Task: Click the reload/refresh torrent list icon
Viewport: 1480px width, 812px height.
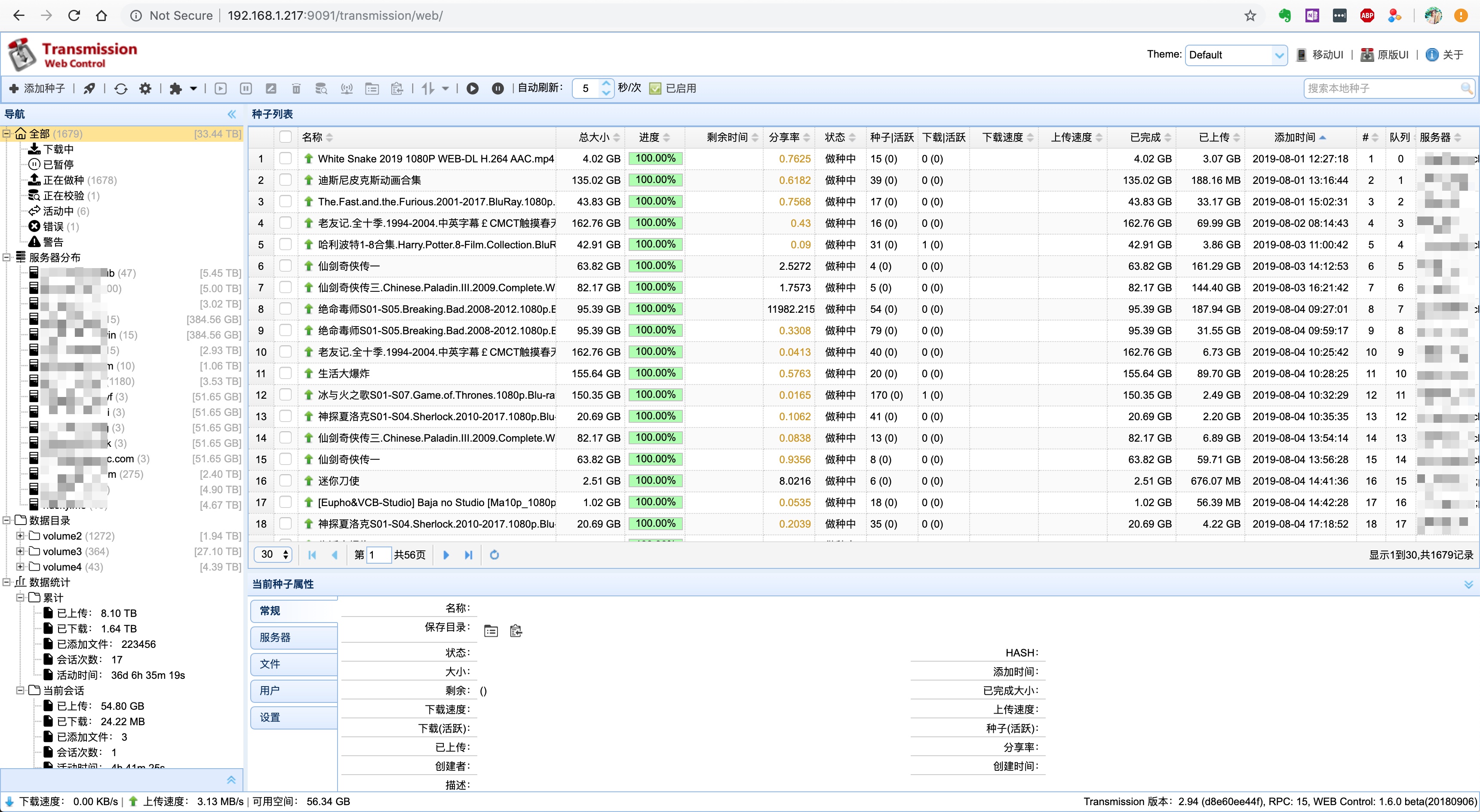Action: 120,88
